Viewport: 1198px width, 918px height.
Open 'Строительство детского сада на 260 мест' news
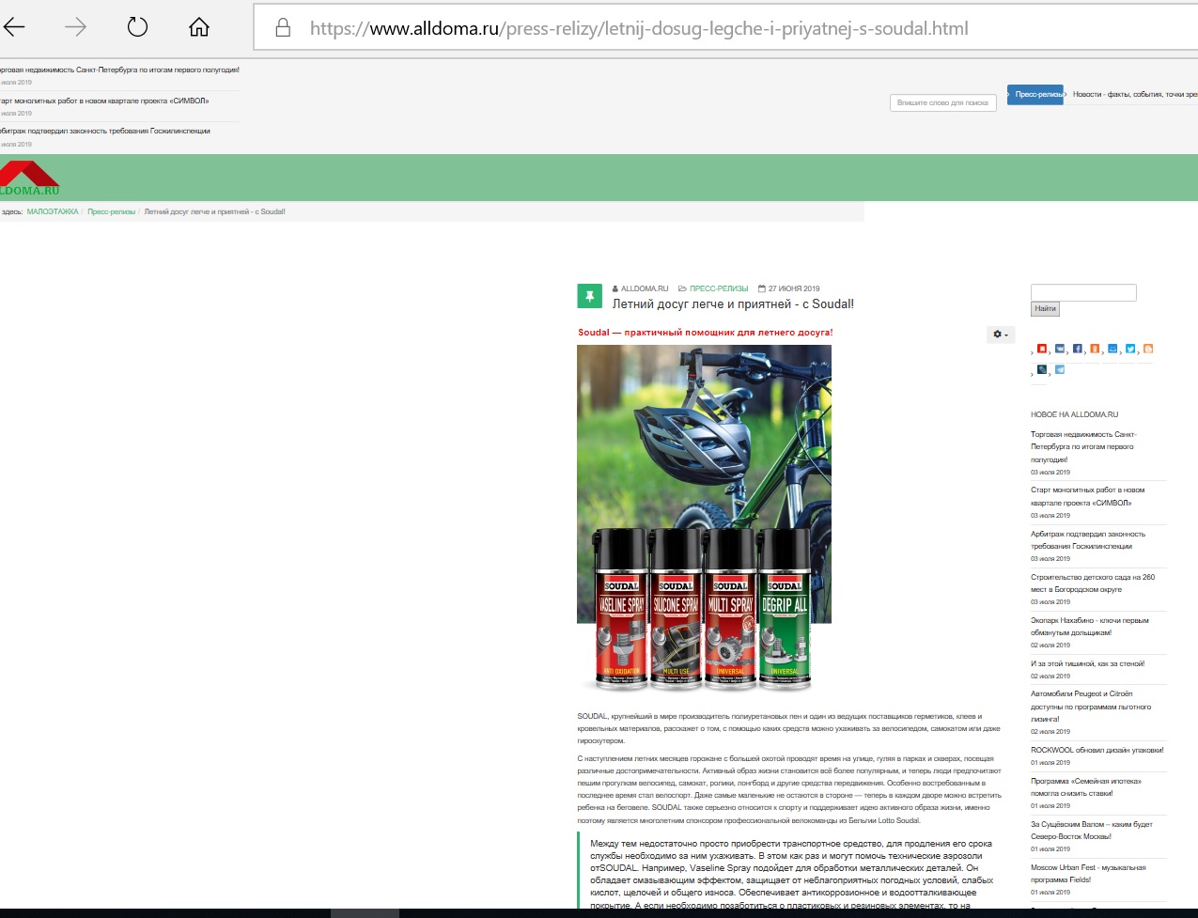click(x=1093, y=583)
